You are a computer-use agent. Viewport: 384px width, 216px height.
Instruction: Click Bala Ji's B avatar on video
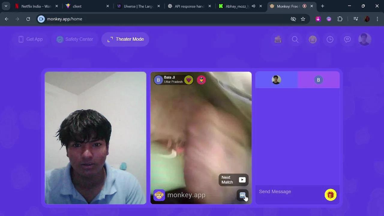pyautogui.click(x=158, y=80)
